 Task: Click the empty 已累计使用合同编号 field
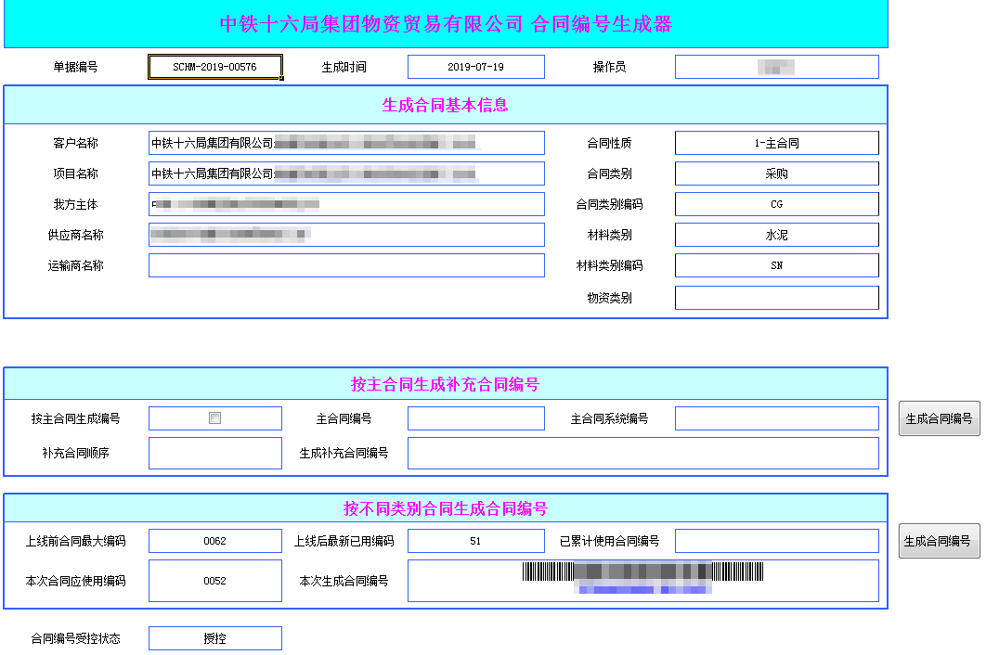[x=776, y=541]
